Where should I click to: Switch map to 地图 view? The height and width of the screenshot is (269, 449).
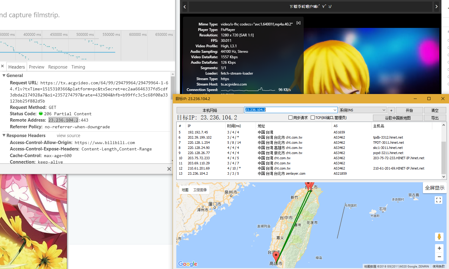click(x=185, y=190)
